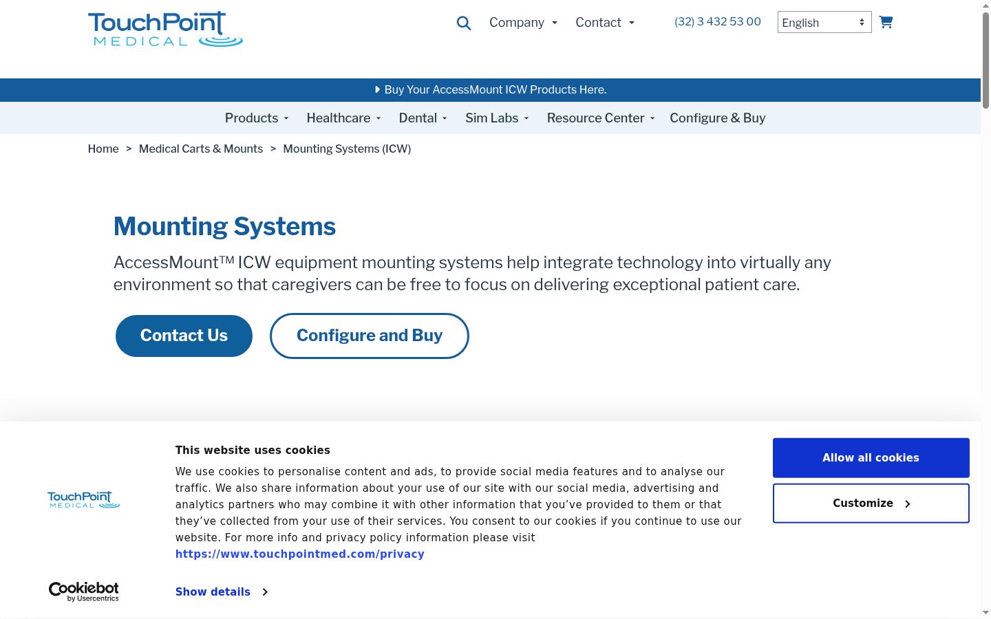Open the Sim Labs menu
The image size is (991, 619).
click(497, 118)
